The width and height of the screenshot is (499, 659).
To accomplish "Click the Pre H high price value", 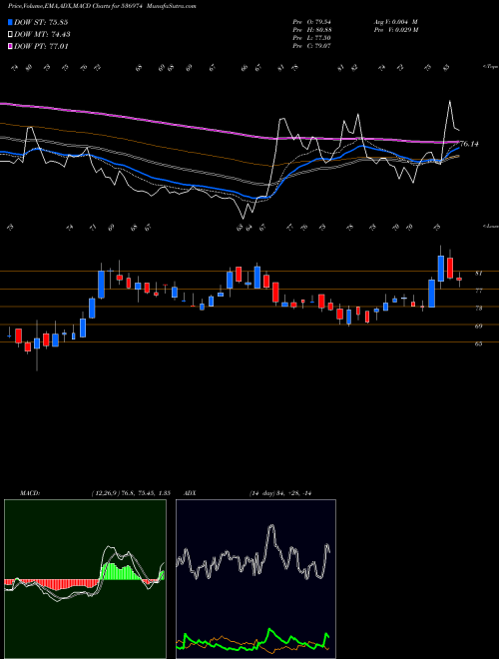I will click(311, 30).
